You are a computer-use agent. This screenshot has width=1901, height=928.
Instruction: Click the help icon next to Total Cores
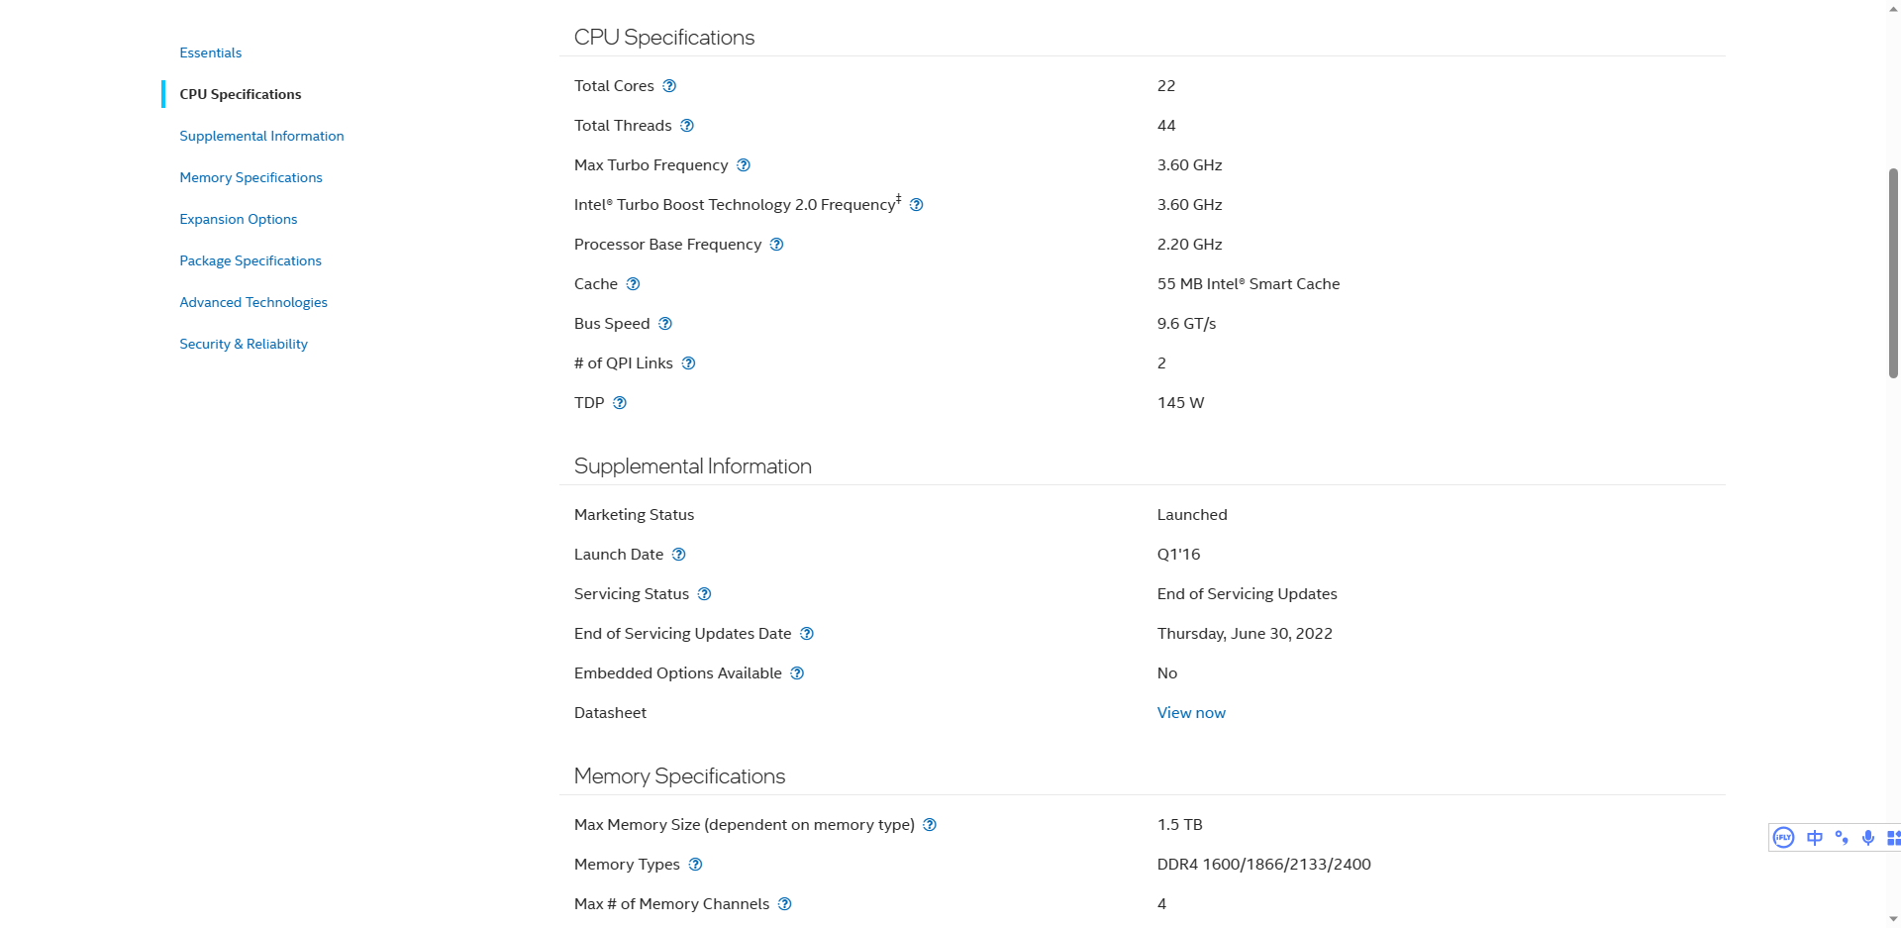pos(669,86)
